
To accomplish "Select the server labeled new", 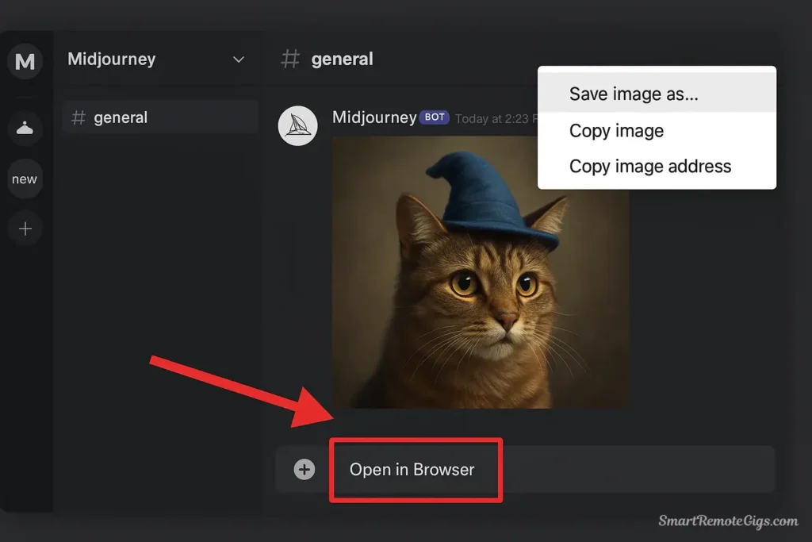I will 25,179.
